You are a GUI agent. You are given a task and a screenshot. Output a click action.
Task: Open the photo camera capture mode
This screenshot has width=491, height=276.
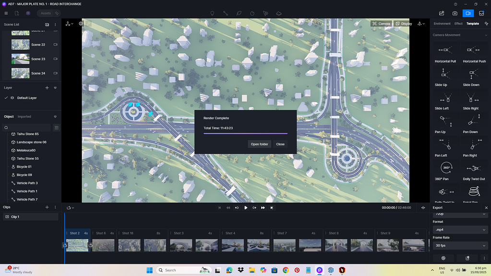click(x=455, y=13)
